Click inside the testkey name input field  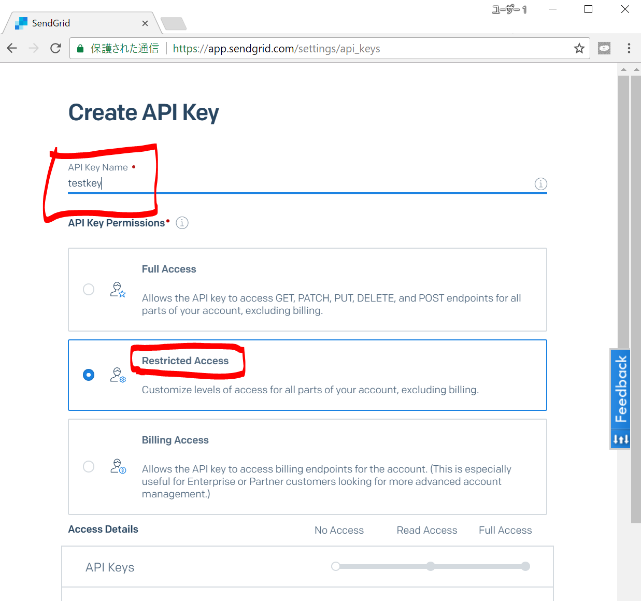(x=207, y=184)
